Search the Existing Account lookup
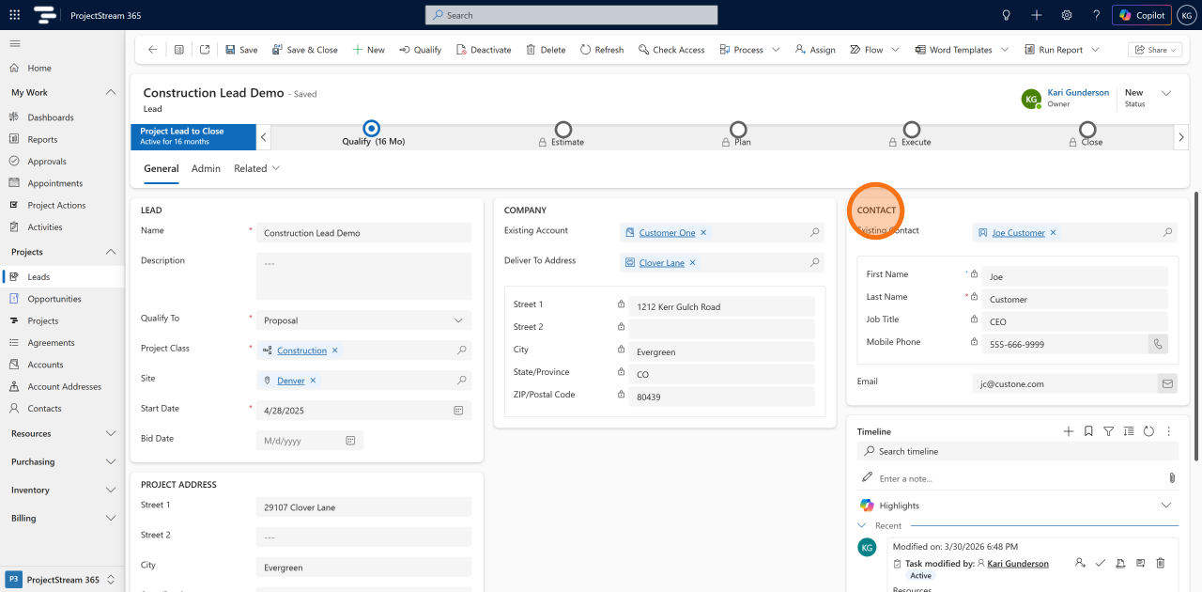Image resolution: width=1202 pixels, height=592 pixels. click(815, 232)
